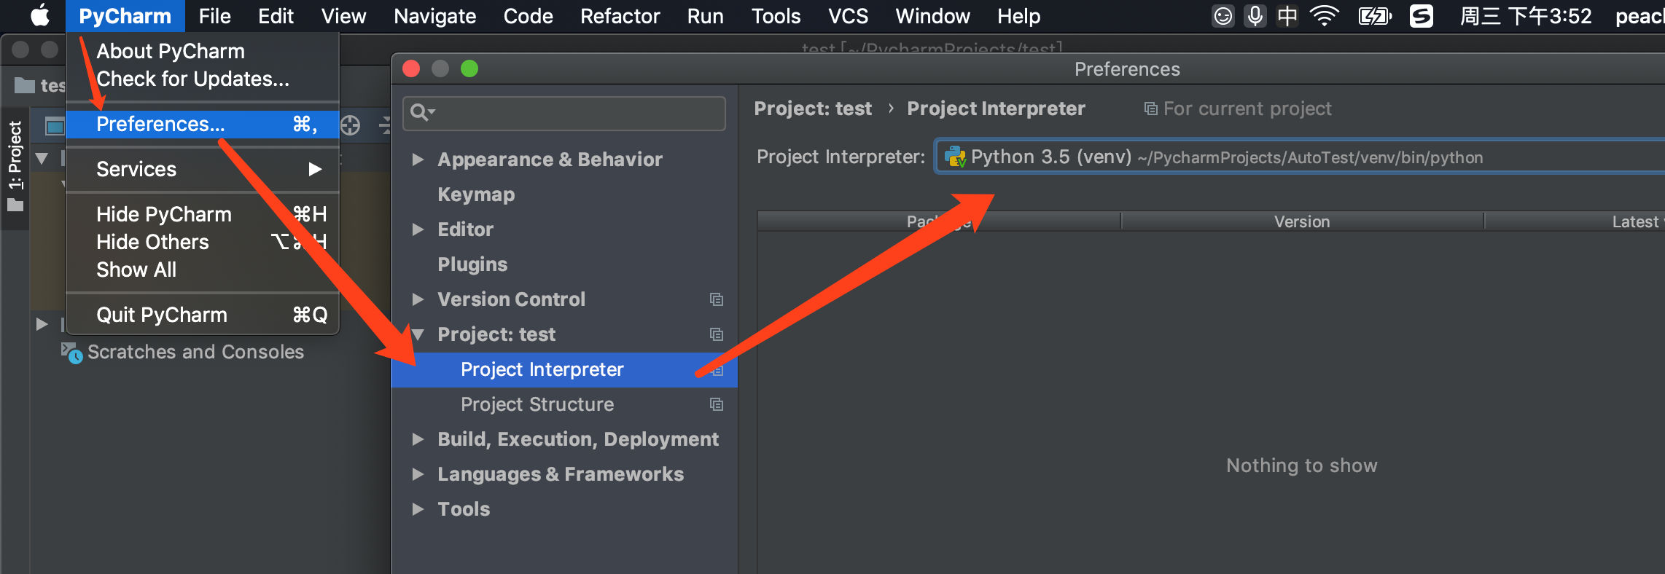Click the copy icon beside Version Control
Image resolution: width=1665 pixels, height=574 pixels.
pos(717,299)
